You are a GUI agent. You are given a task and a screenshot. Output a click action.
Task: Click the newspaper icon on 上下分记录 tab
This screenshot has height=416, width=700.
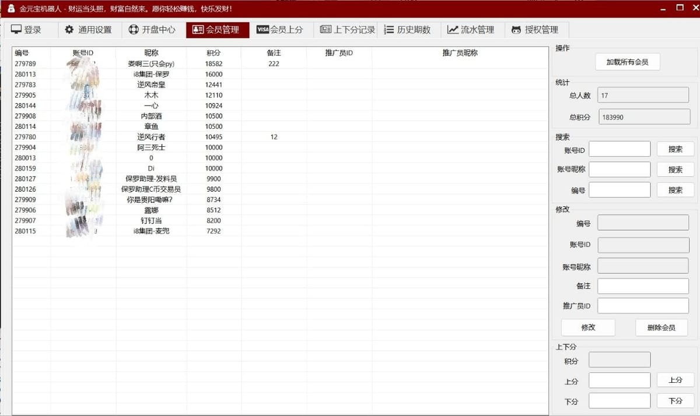click(x=325, y=30)
